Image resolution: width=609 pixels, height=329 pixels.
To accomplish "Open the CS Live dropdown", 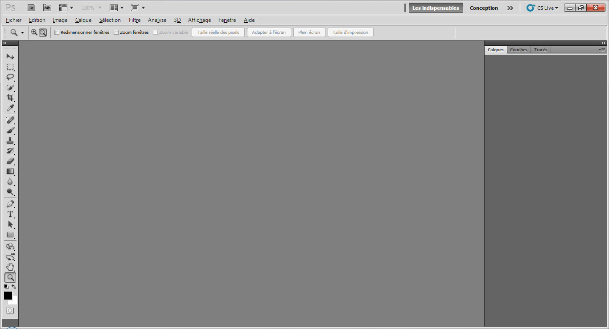I will coord(543,8).
